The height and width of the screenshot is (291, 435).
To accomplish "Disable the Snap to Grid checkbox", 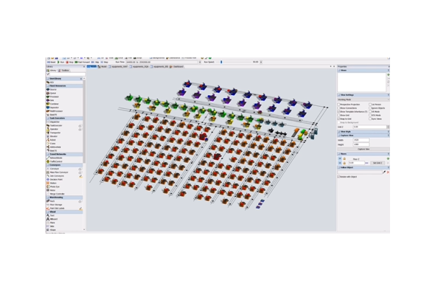I will (338, 119).
